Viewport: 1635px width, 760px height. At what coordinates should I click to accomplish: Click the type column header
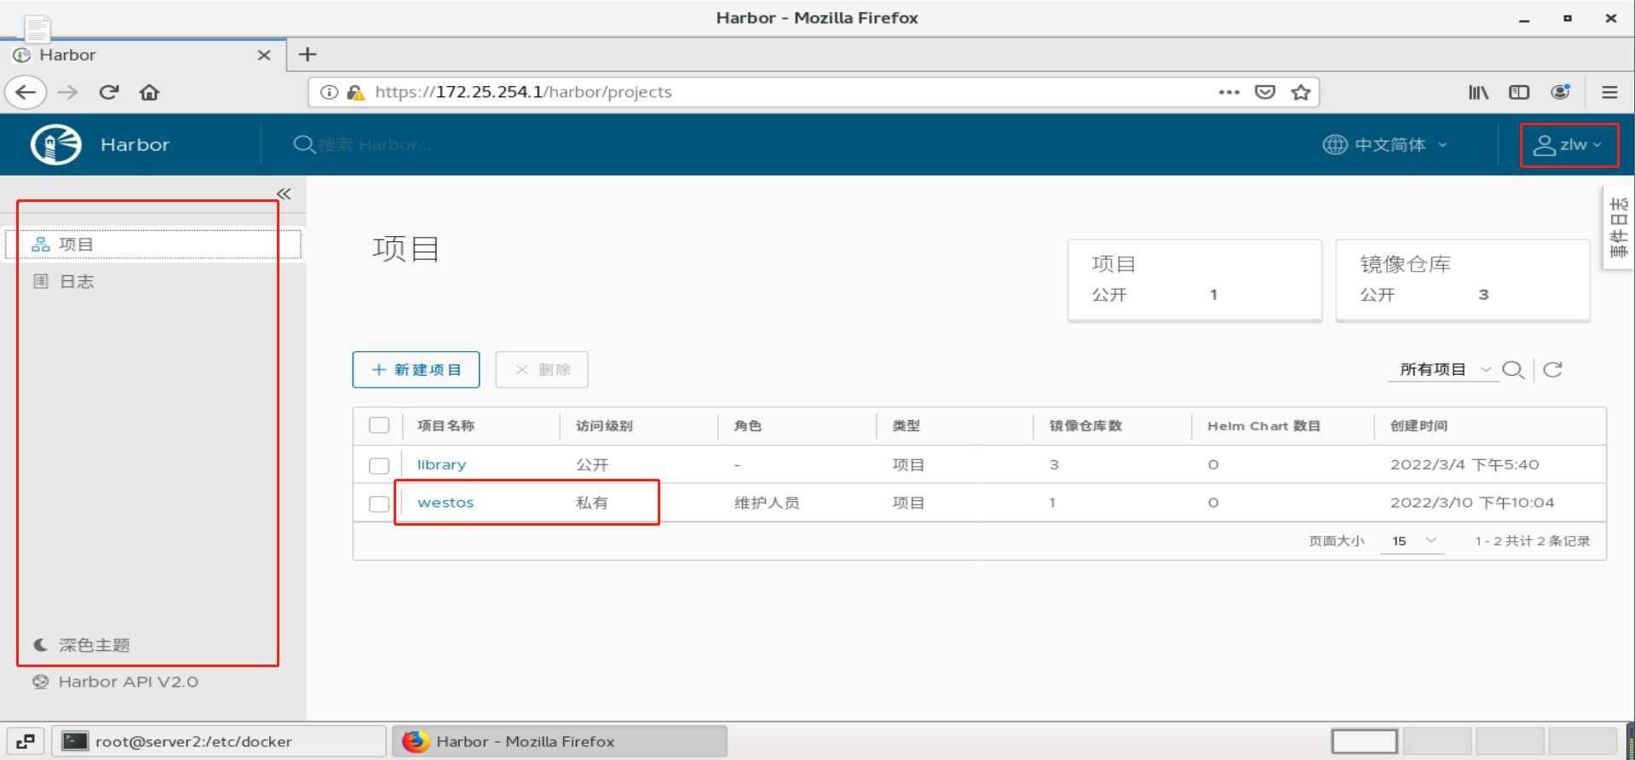pos(906,426)
